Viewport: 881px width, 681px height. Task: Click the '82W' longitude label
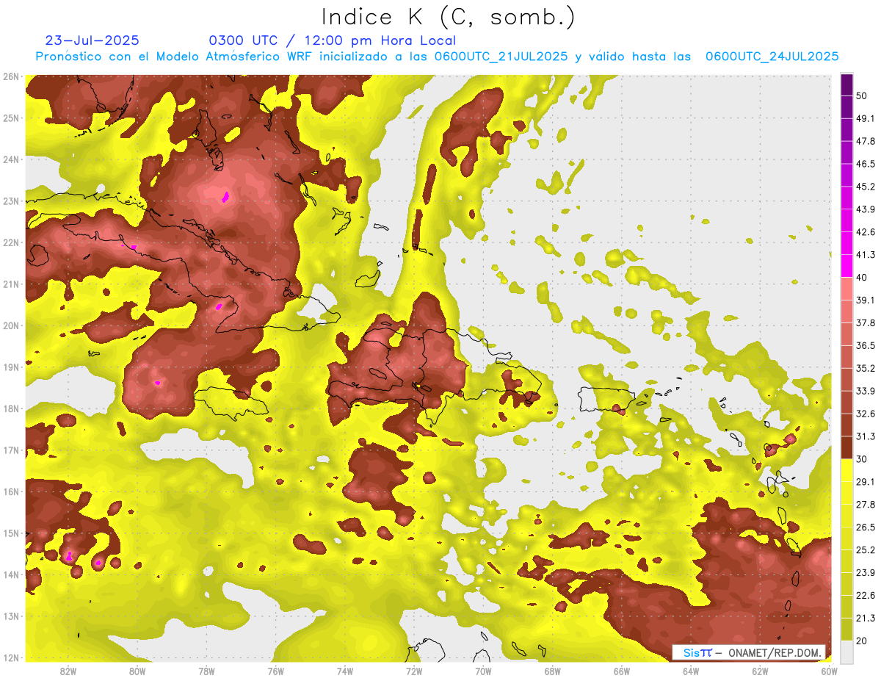[x=68, y=671]
